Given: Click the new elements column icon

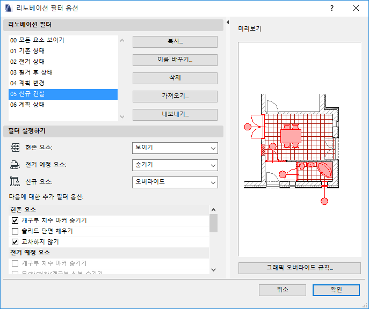Looking at the screenshot, I should (15, 182).
